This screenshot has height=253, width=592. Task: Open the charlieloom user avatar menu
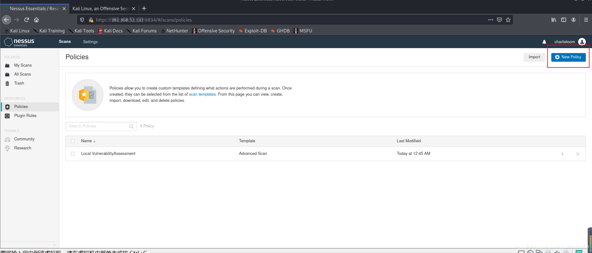[582, 42]
